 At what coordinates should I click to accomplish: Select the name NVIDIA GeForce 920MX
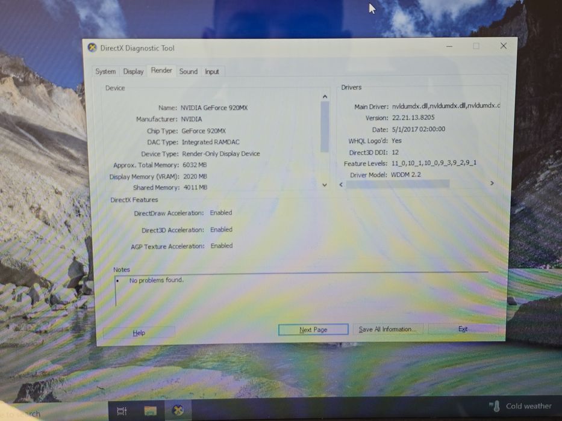pyautogui.click(x=214, y=108)
